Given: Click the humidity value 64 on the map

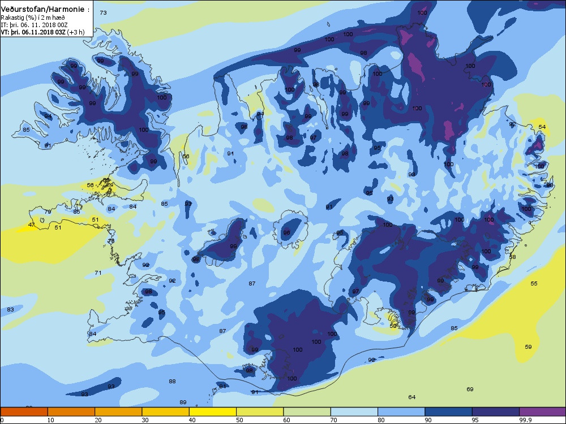Looking at the screenshot, I should [412, 397].
